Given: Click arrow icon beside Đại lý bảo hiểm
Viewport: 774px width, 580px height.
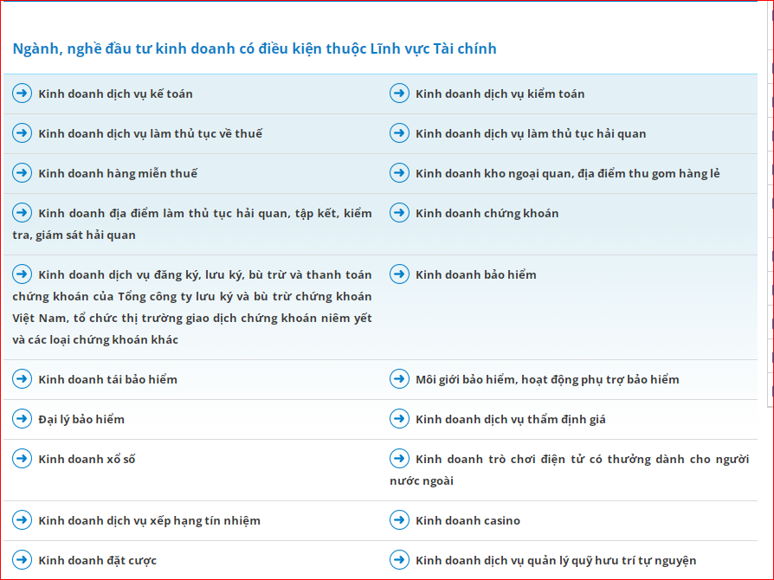Looking at the screenshot, I should coord(23,419).
